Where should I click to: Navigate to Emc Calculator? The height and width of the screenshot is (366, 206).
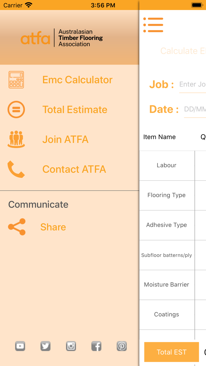77,79
